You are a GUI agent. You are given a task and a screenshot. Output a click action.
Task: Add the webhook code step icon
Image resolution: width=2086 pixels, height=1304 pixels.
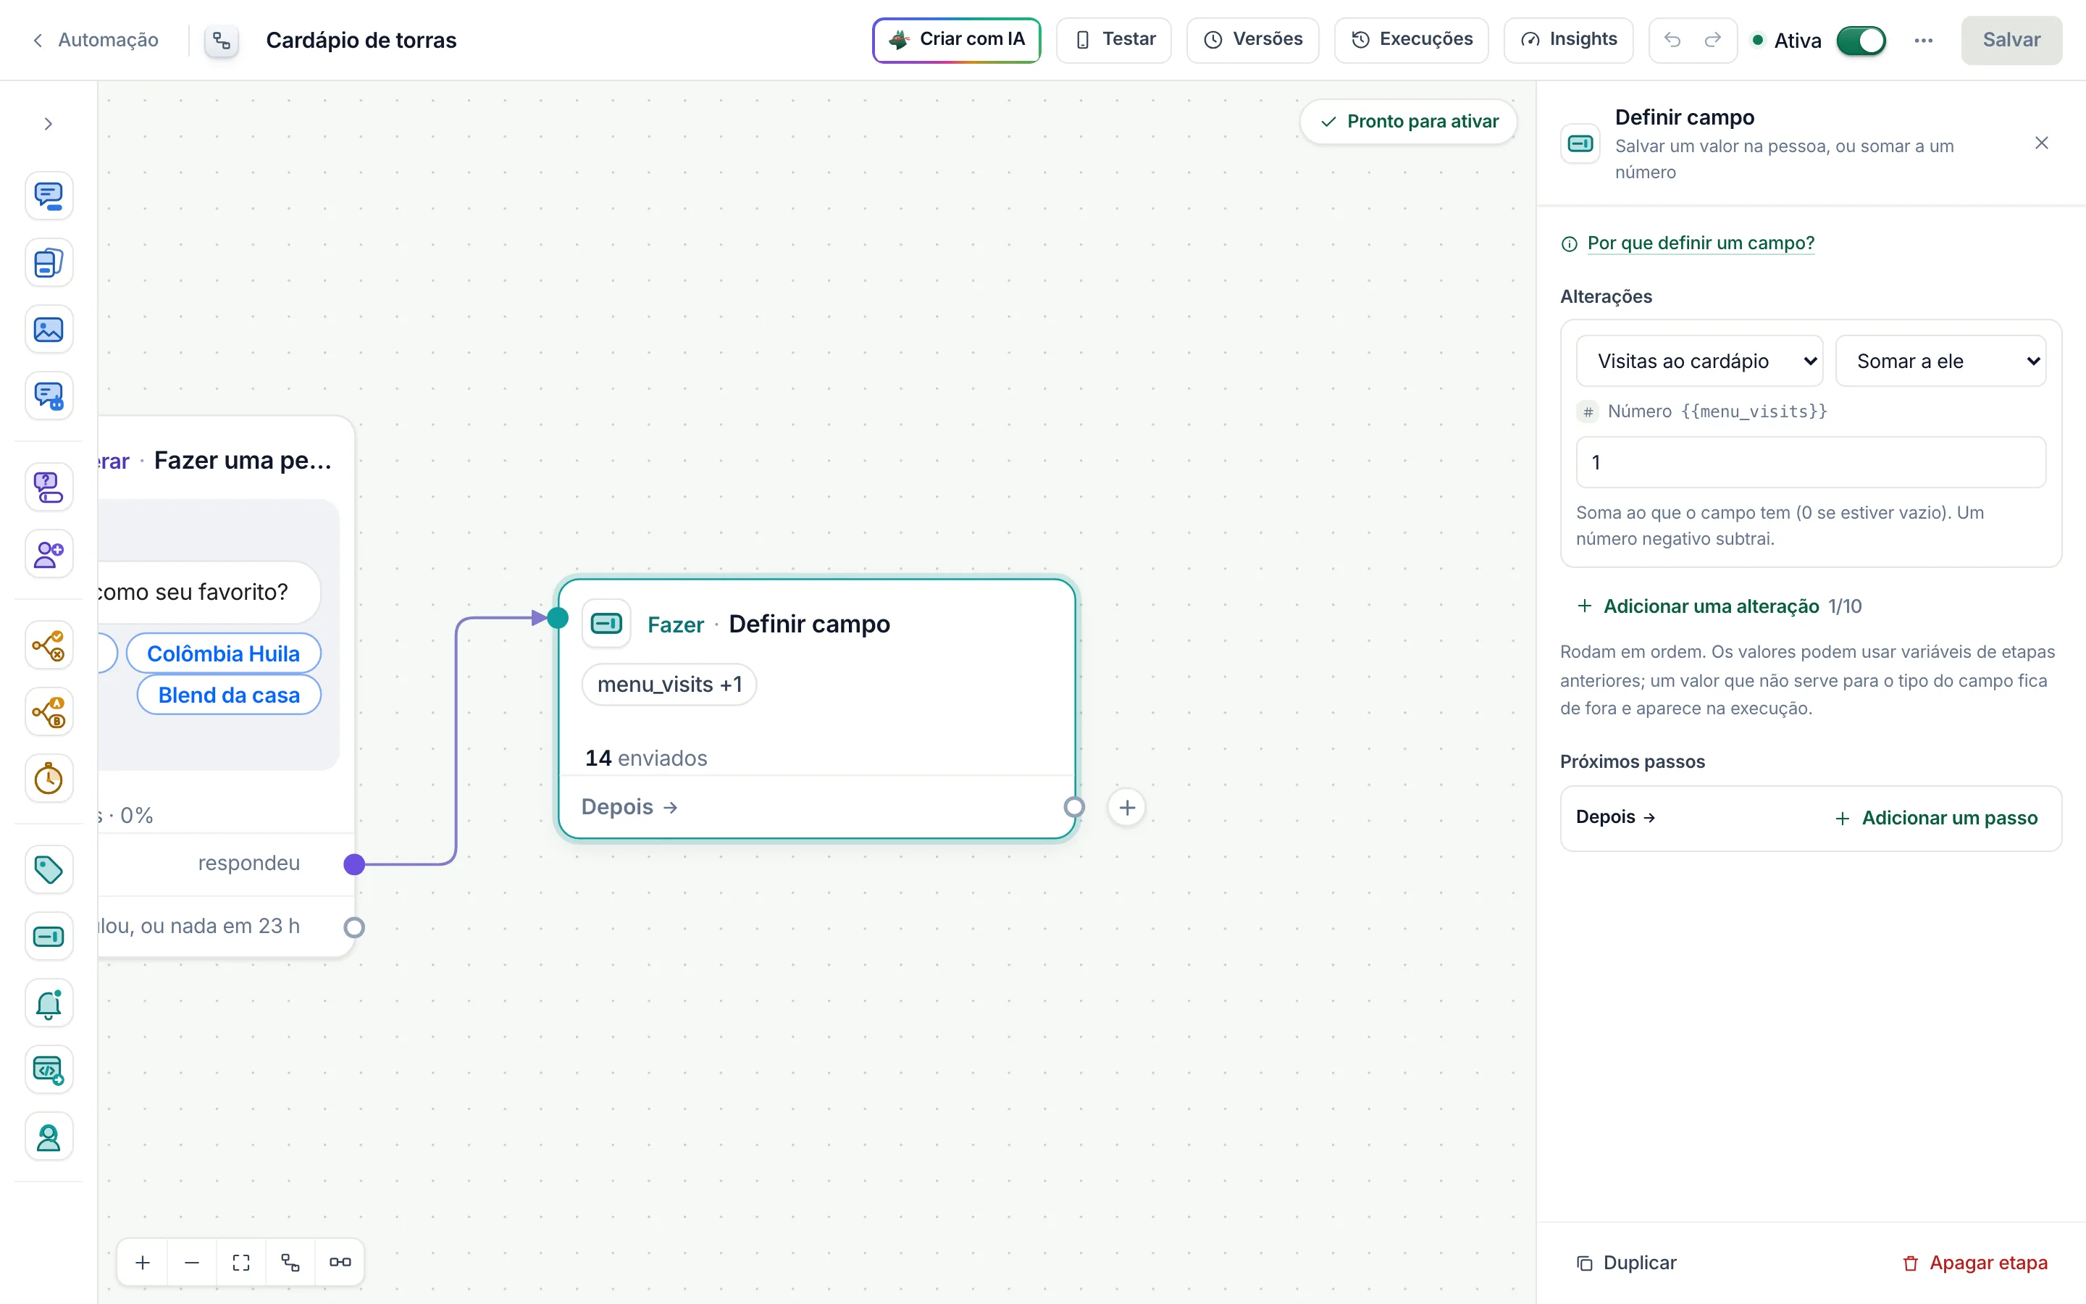(49, 1070)
